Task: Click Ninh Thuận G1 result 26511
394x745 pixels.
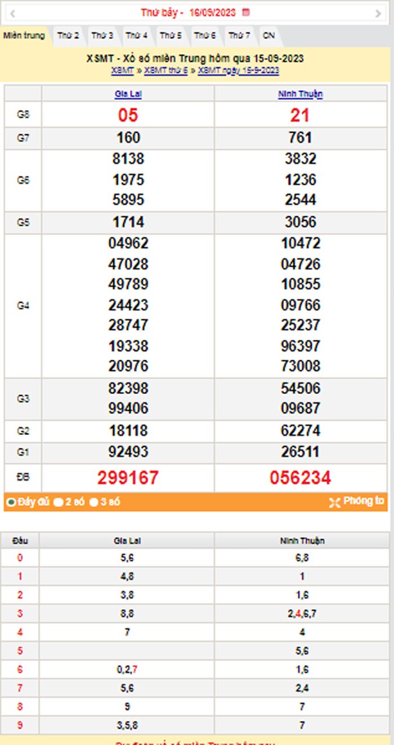Action: pyautogui.click(x=301, y=452)
